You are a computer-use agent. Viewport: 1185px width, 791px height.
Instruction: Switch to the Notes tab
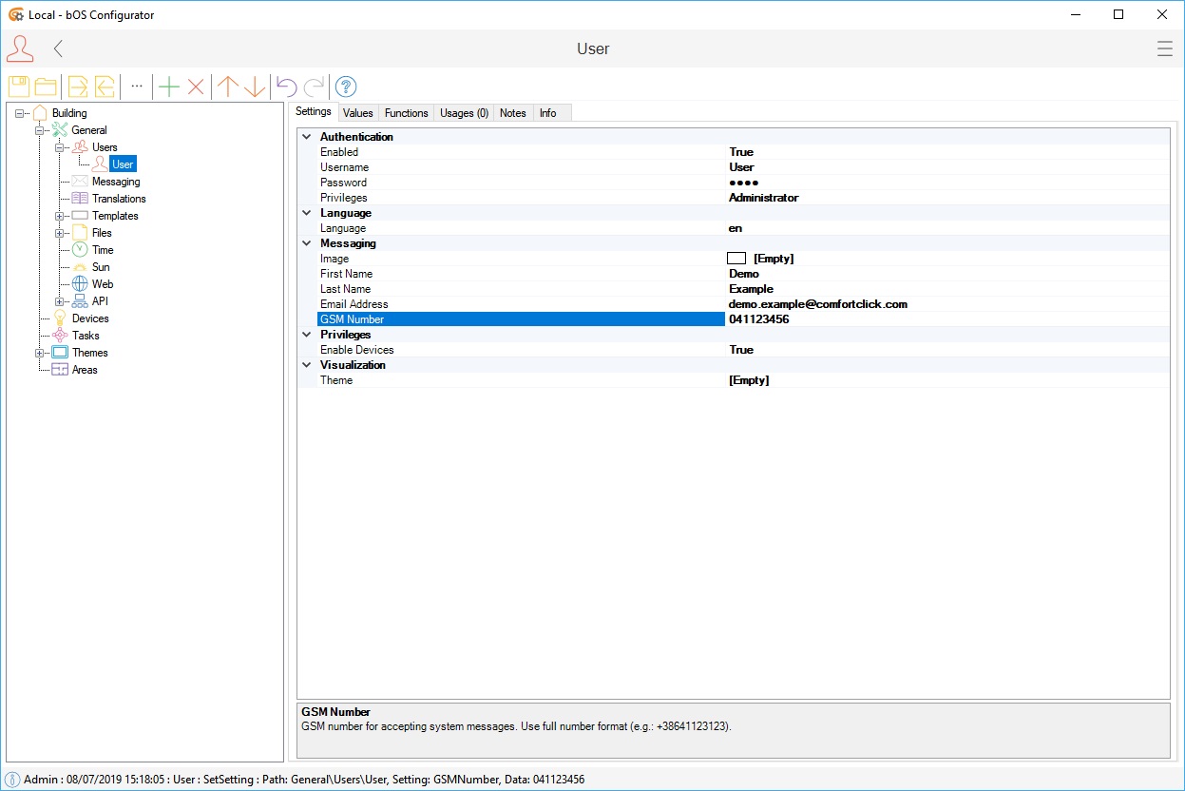tap(513, 113)
